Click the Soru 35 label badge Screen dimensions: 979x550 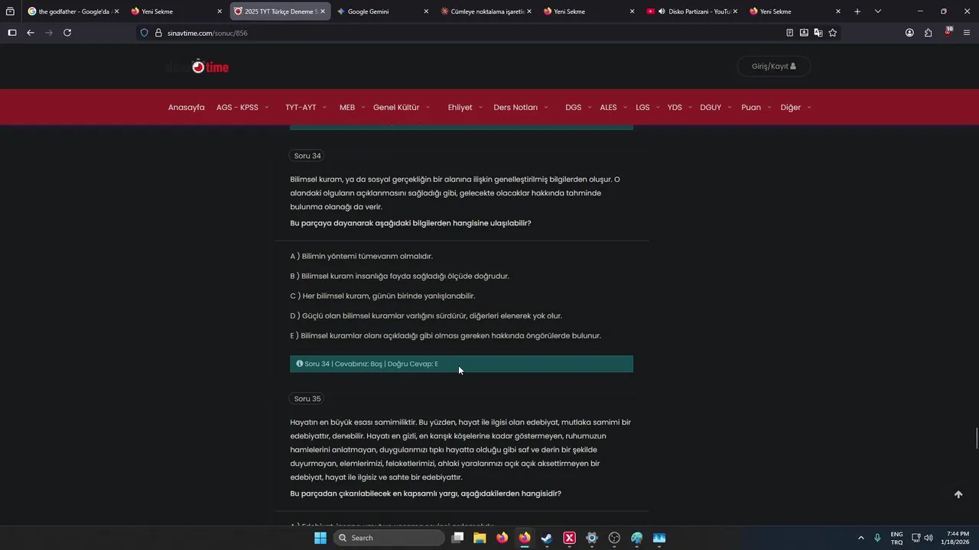(x=307, y=399)
